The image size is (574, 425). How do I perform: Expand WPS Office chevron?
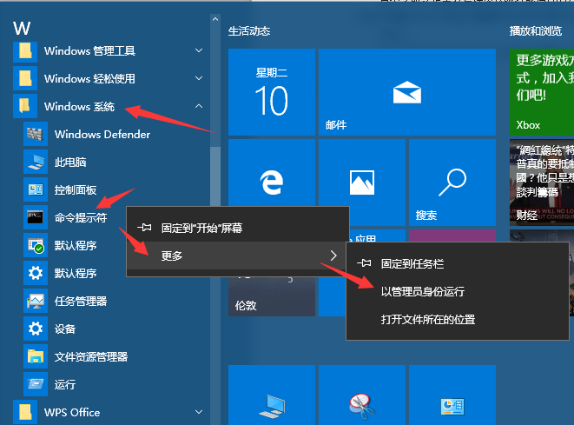pyautogui.click(x=199, y=412)
